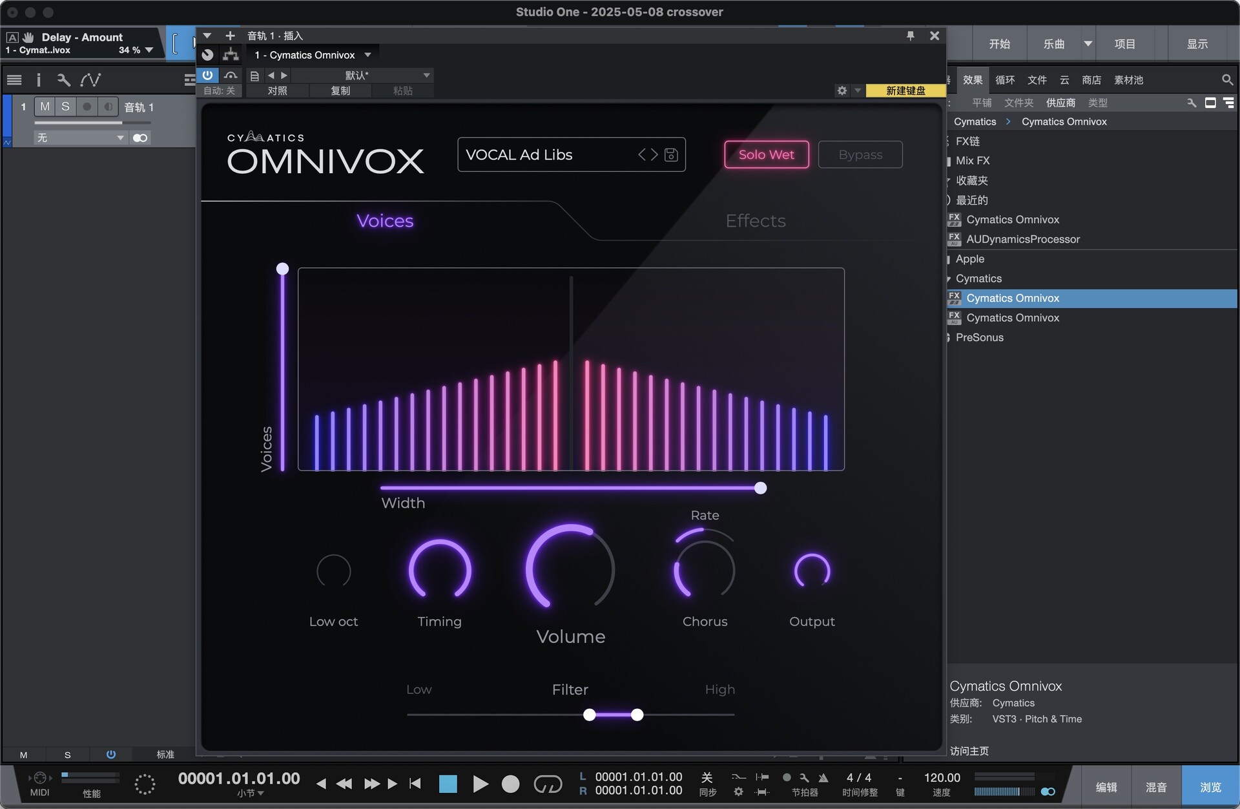Click the Voices vertical slider handle
Image resolution: width=1240 pixels, height=809 pixels.
coord(282,269)
